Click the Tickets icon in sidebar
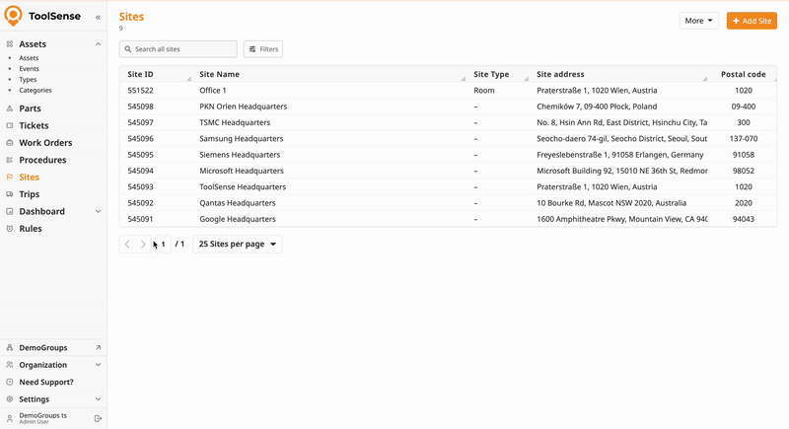Viewport: 789px width, 429px height. pos(10,125)
